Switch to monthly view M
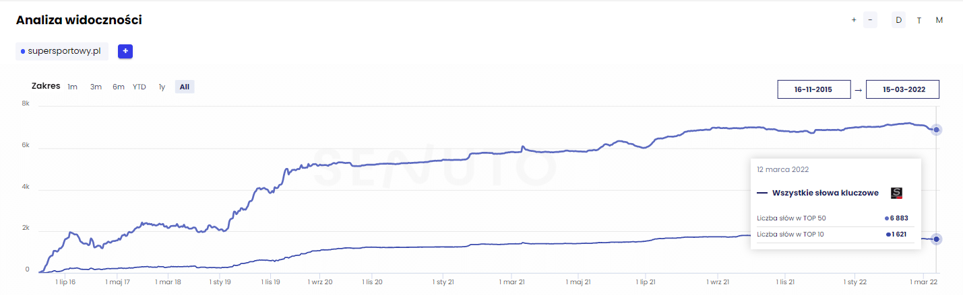The width and height of the screenshot is (963, 295). coord(939,20)
